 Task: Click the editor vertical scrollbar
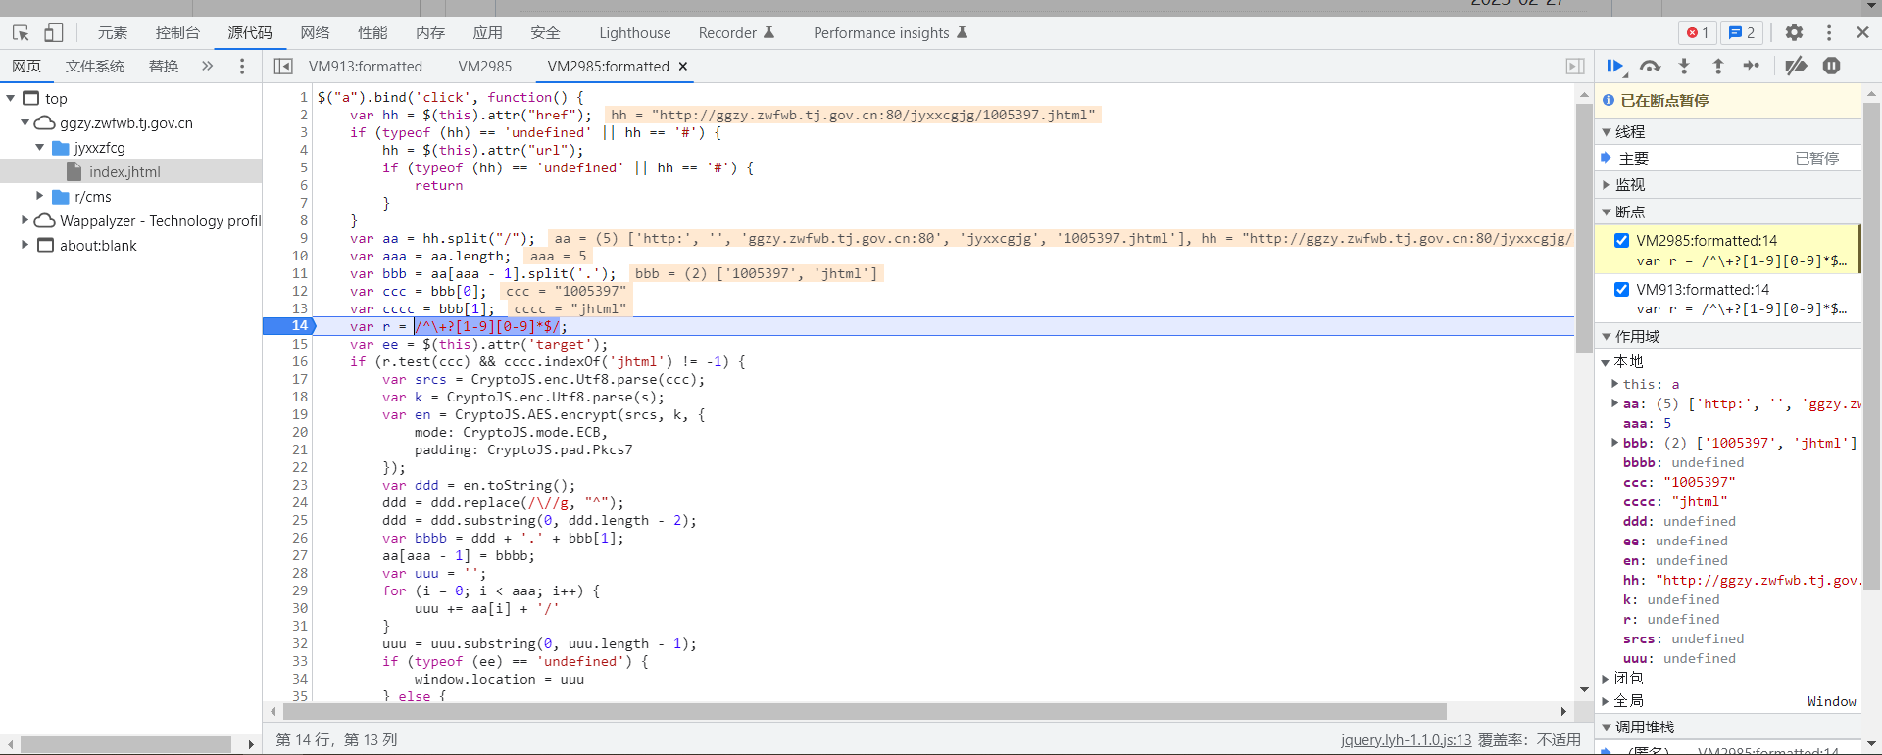[x=1584, y=227]
